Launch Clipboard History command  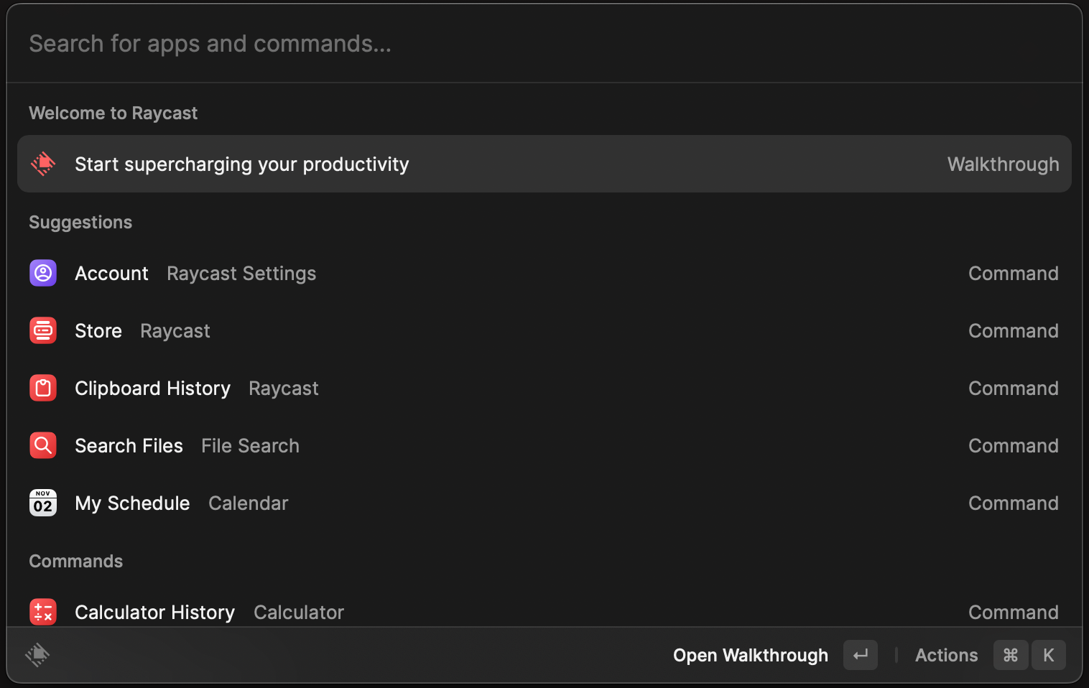click(x=152, y=389)
